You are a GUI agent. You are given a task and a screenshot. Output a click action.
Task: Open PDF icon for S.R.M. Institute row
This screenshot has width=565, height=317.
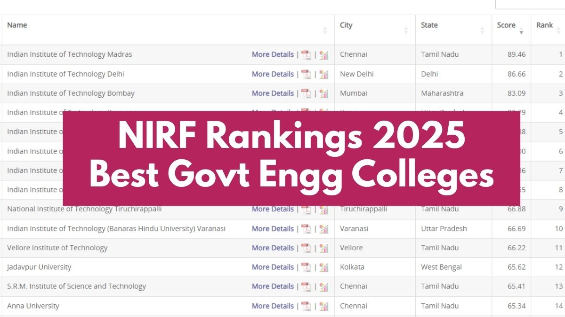pos(306,286)
